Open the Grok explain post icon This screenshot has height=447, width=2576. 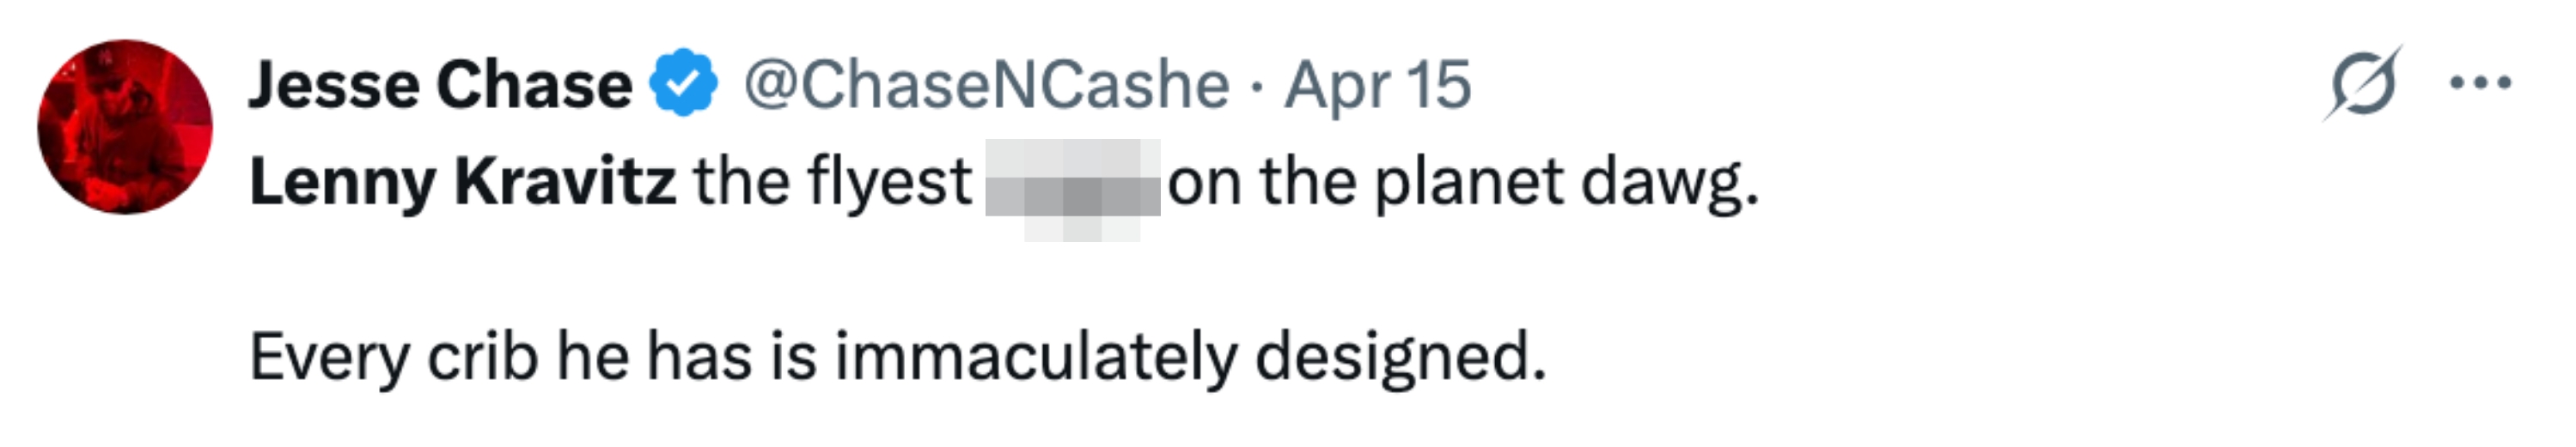pos(2362,85)
